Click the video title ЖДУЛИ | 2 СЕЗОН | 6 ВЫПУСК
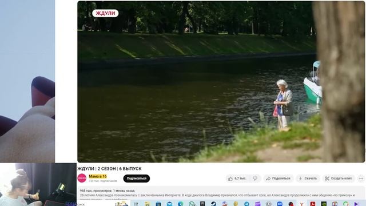The width and height of the screenshot is (366, 206). pos(109,169)
